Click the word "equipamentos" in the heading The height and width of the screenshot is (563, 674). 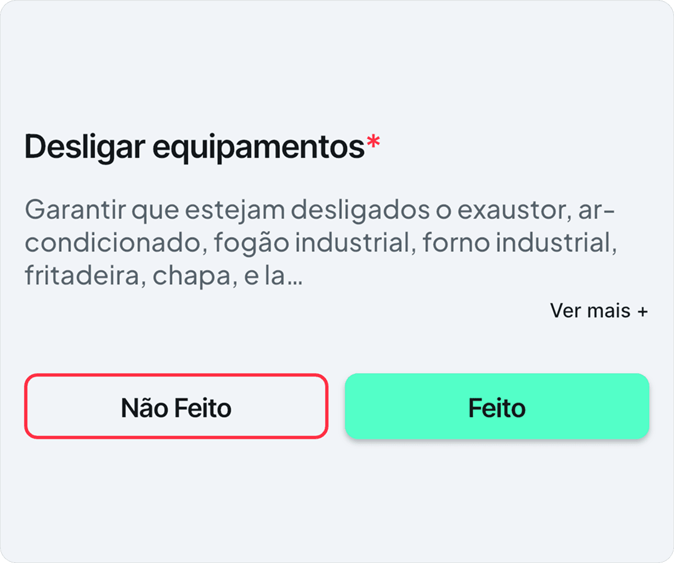coord(258,148)
